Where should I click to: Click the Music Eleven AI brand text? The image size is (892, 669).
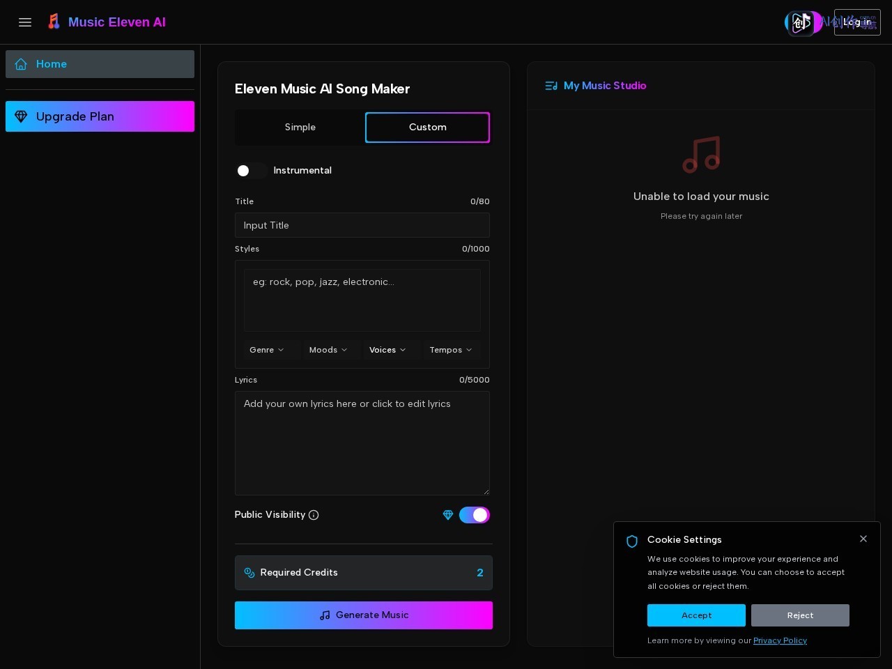click(x=117, y=22)
